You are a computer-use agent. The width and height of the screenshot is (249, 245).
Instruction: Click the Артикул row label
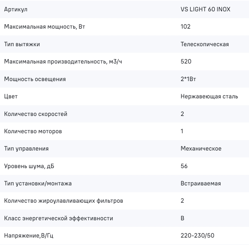point(16,10)
